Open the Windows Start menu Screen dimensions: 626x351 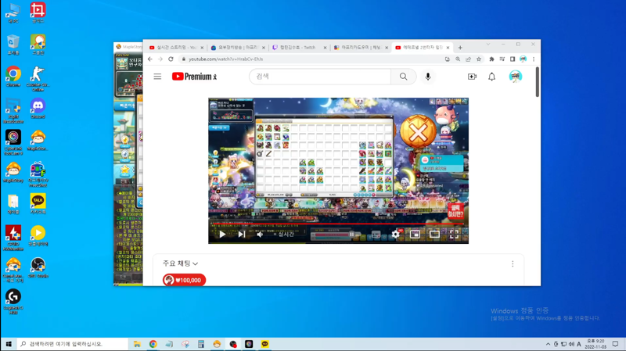[9, 344]
